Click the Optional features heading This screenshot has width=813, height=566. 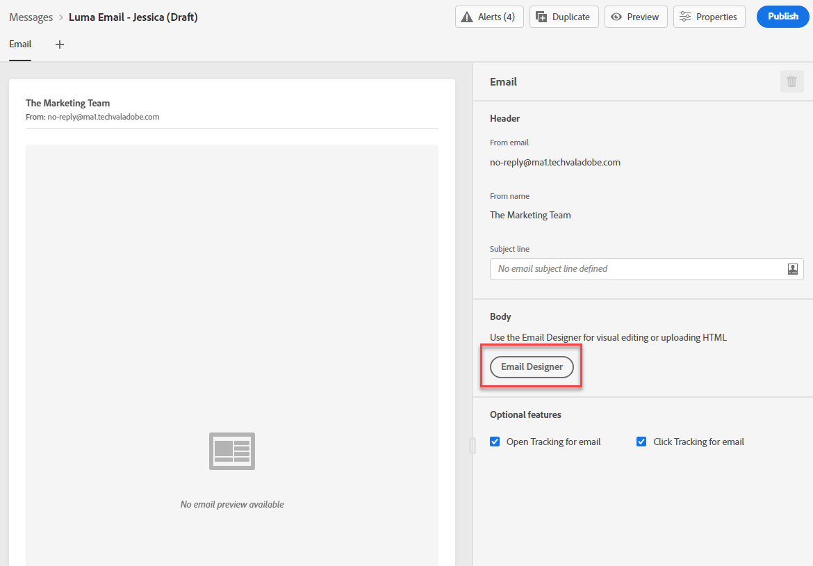[x=526, y=414]
